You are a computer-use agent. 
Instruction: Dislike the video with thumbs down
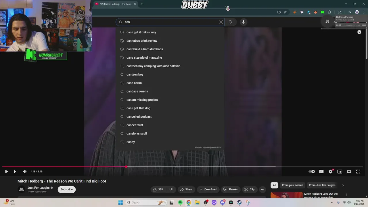point(171,189)
